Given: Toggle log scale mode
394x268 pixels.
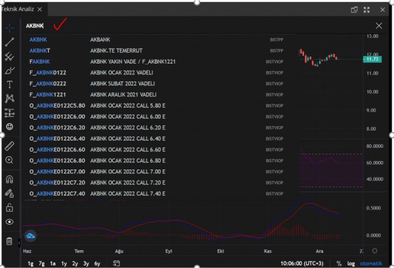Looking at the screenshot, I should pos(351,263).
